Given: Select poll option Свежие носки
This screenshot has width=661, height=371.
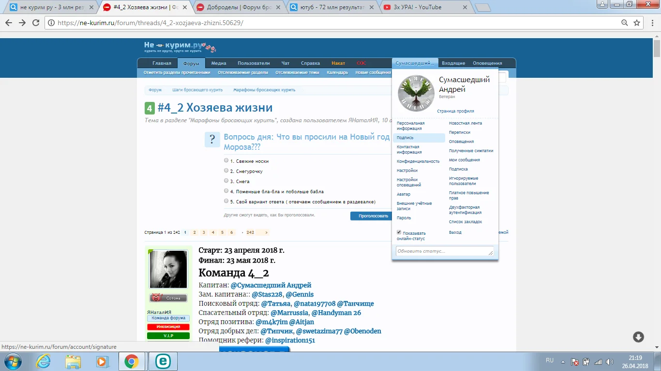Looking at the screenshot, I should tap(226, 160).
